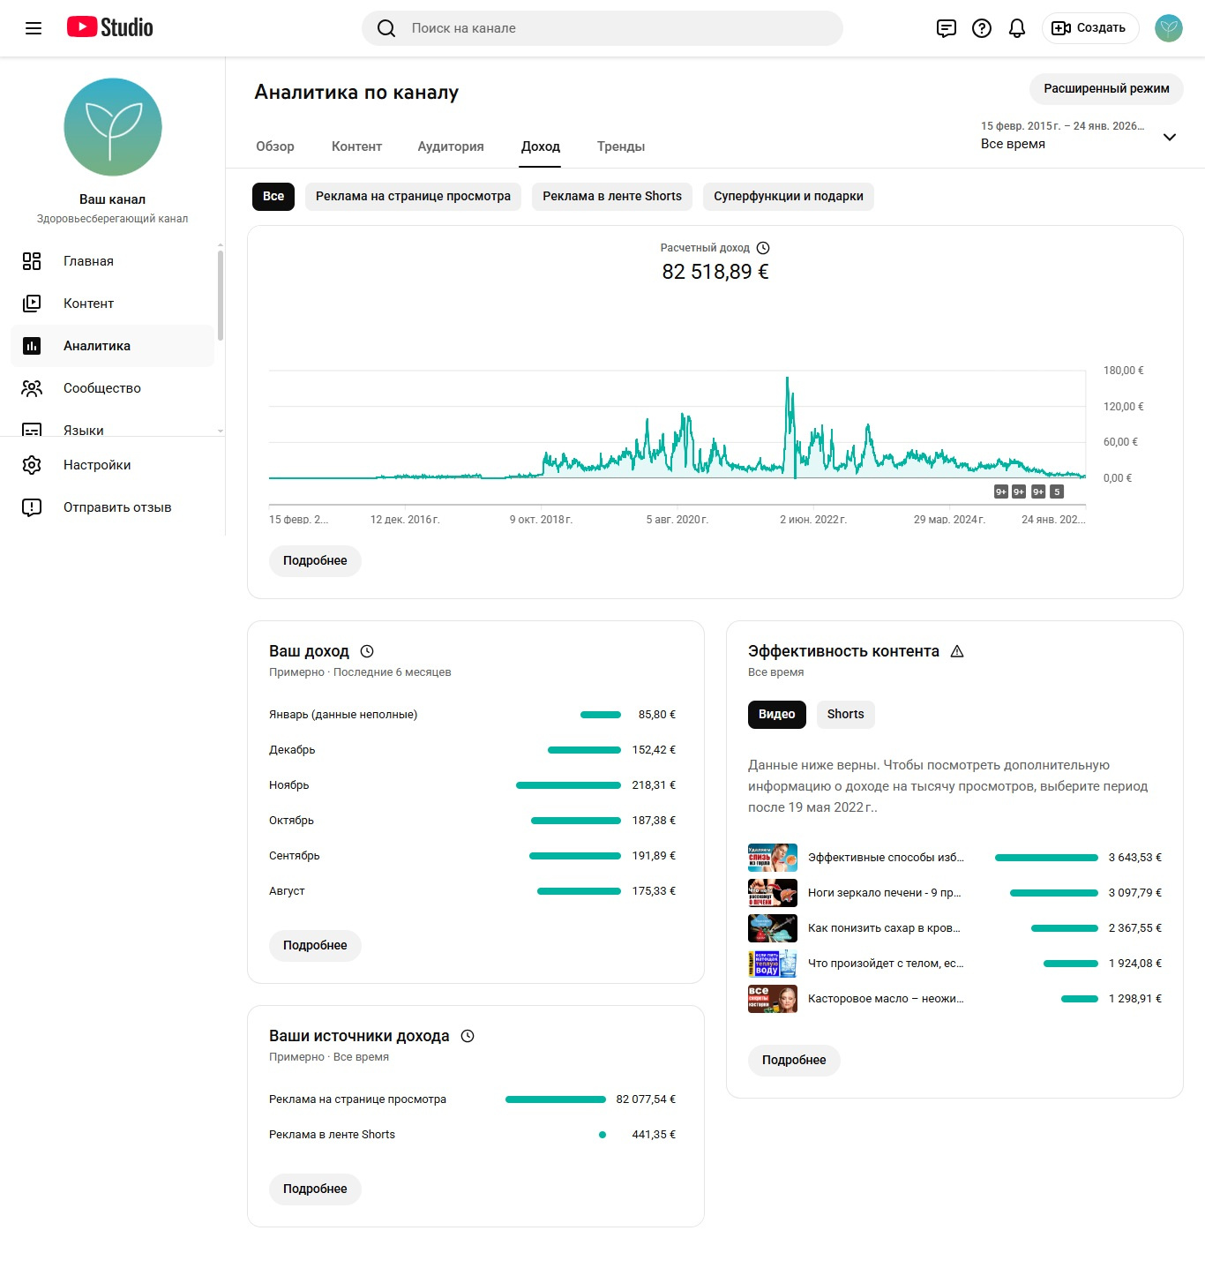Open Расширенный режим
The image size is (1205, 1268).
1106,89
